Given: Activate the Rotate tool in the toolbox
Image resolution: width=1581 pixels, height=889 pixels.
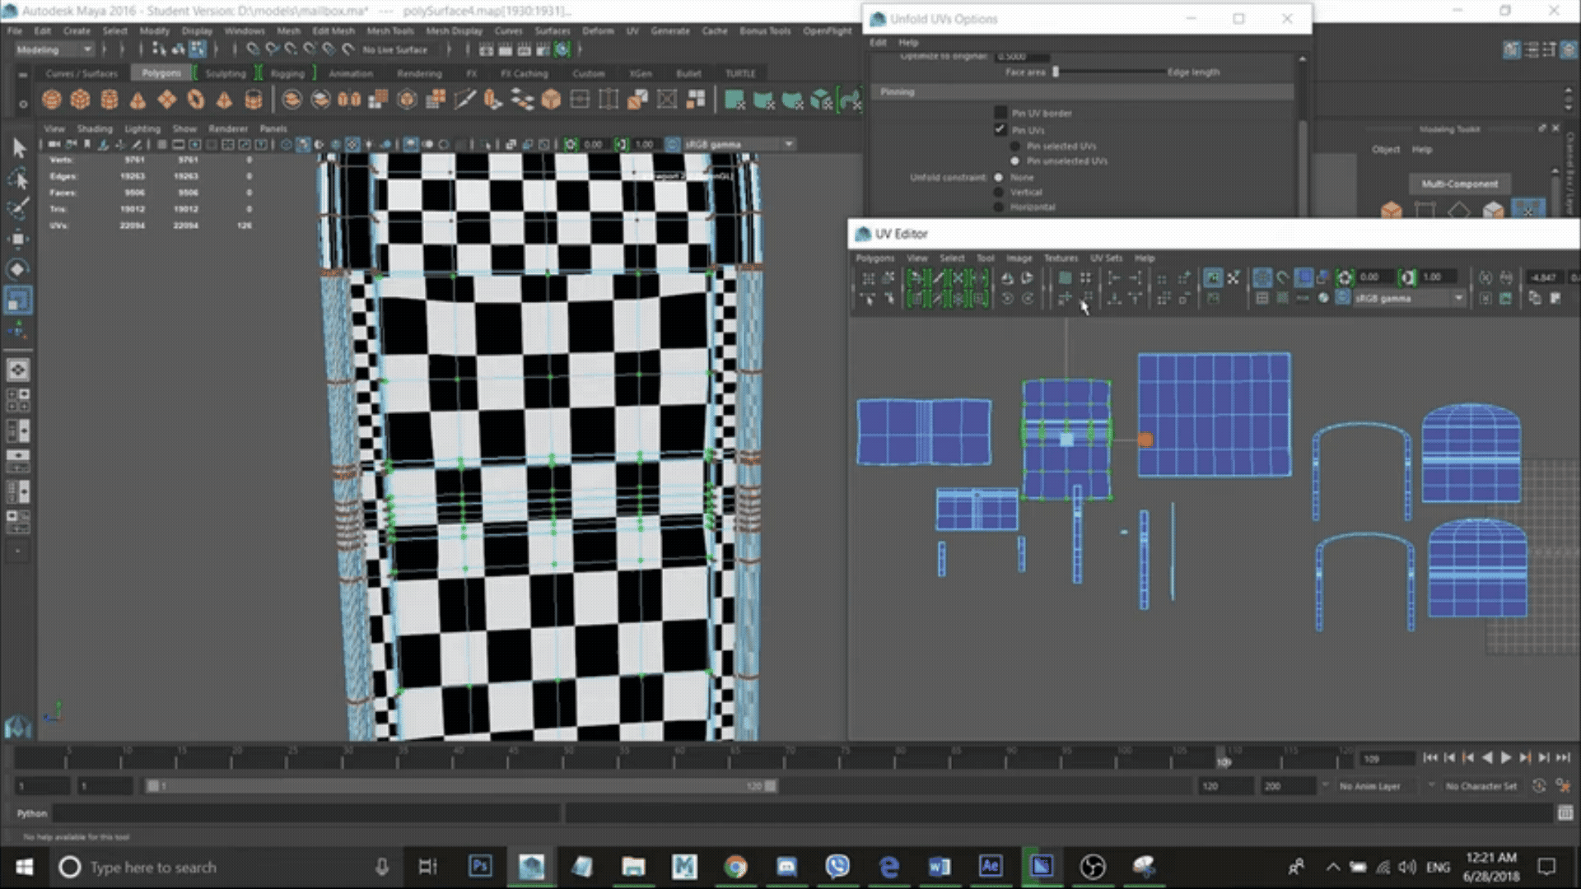Looking at the screenshot, I should [18, 269].
